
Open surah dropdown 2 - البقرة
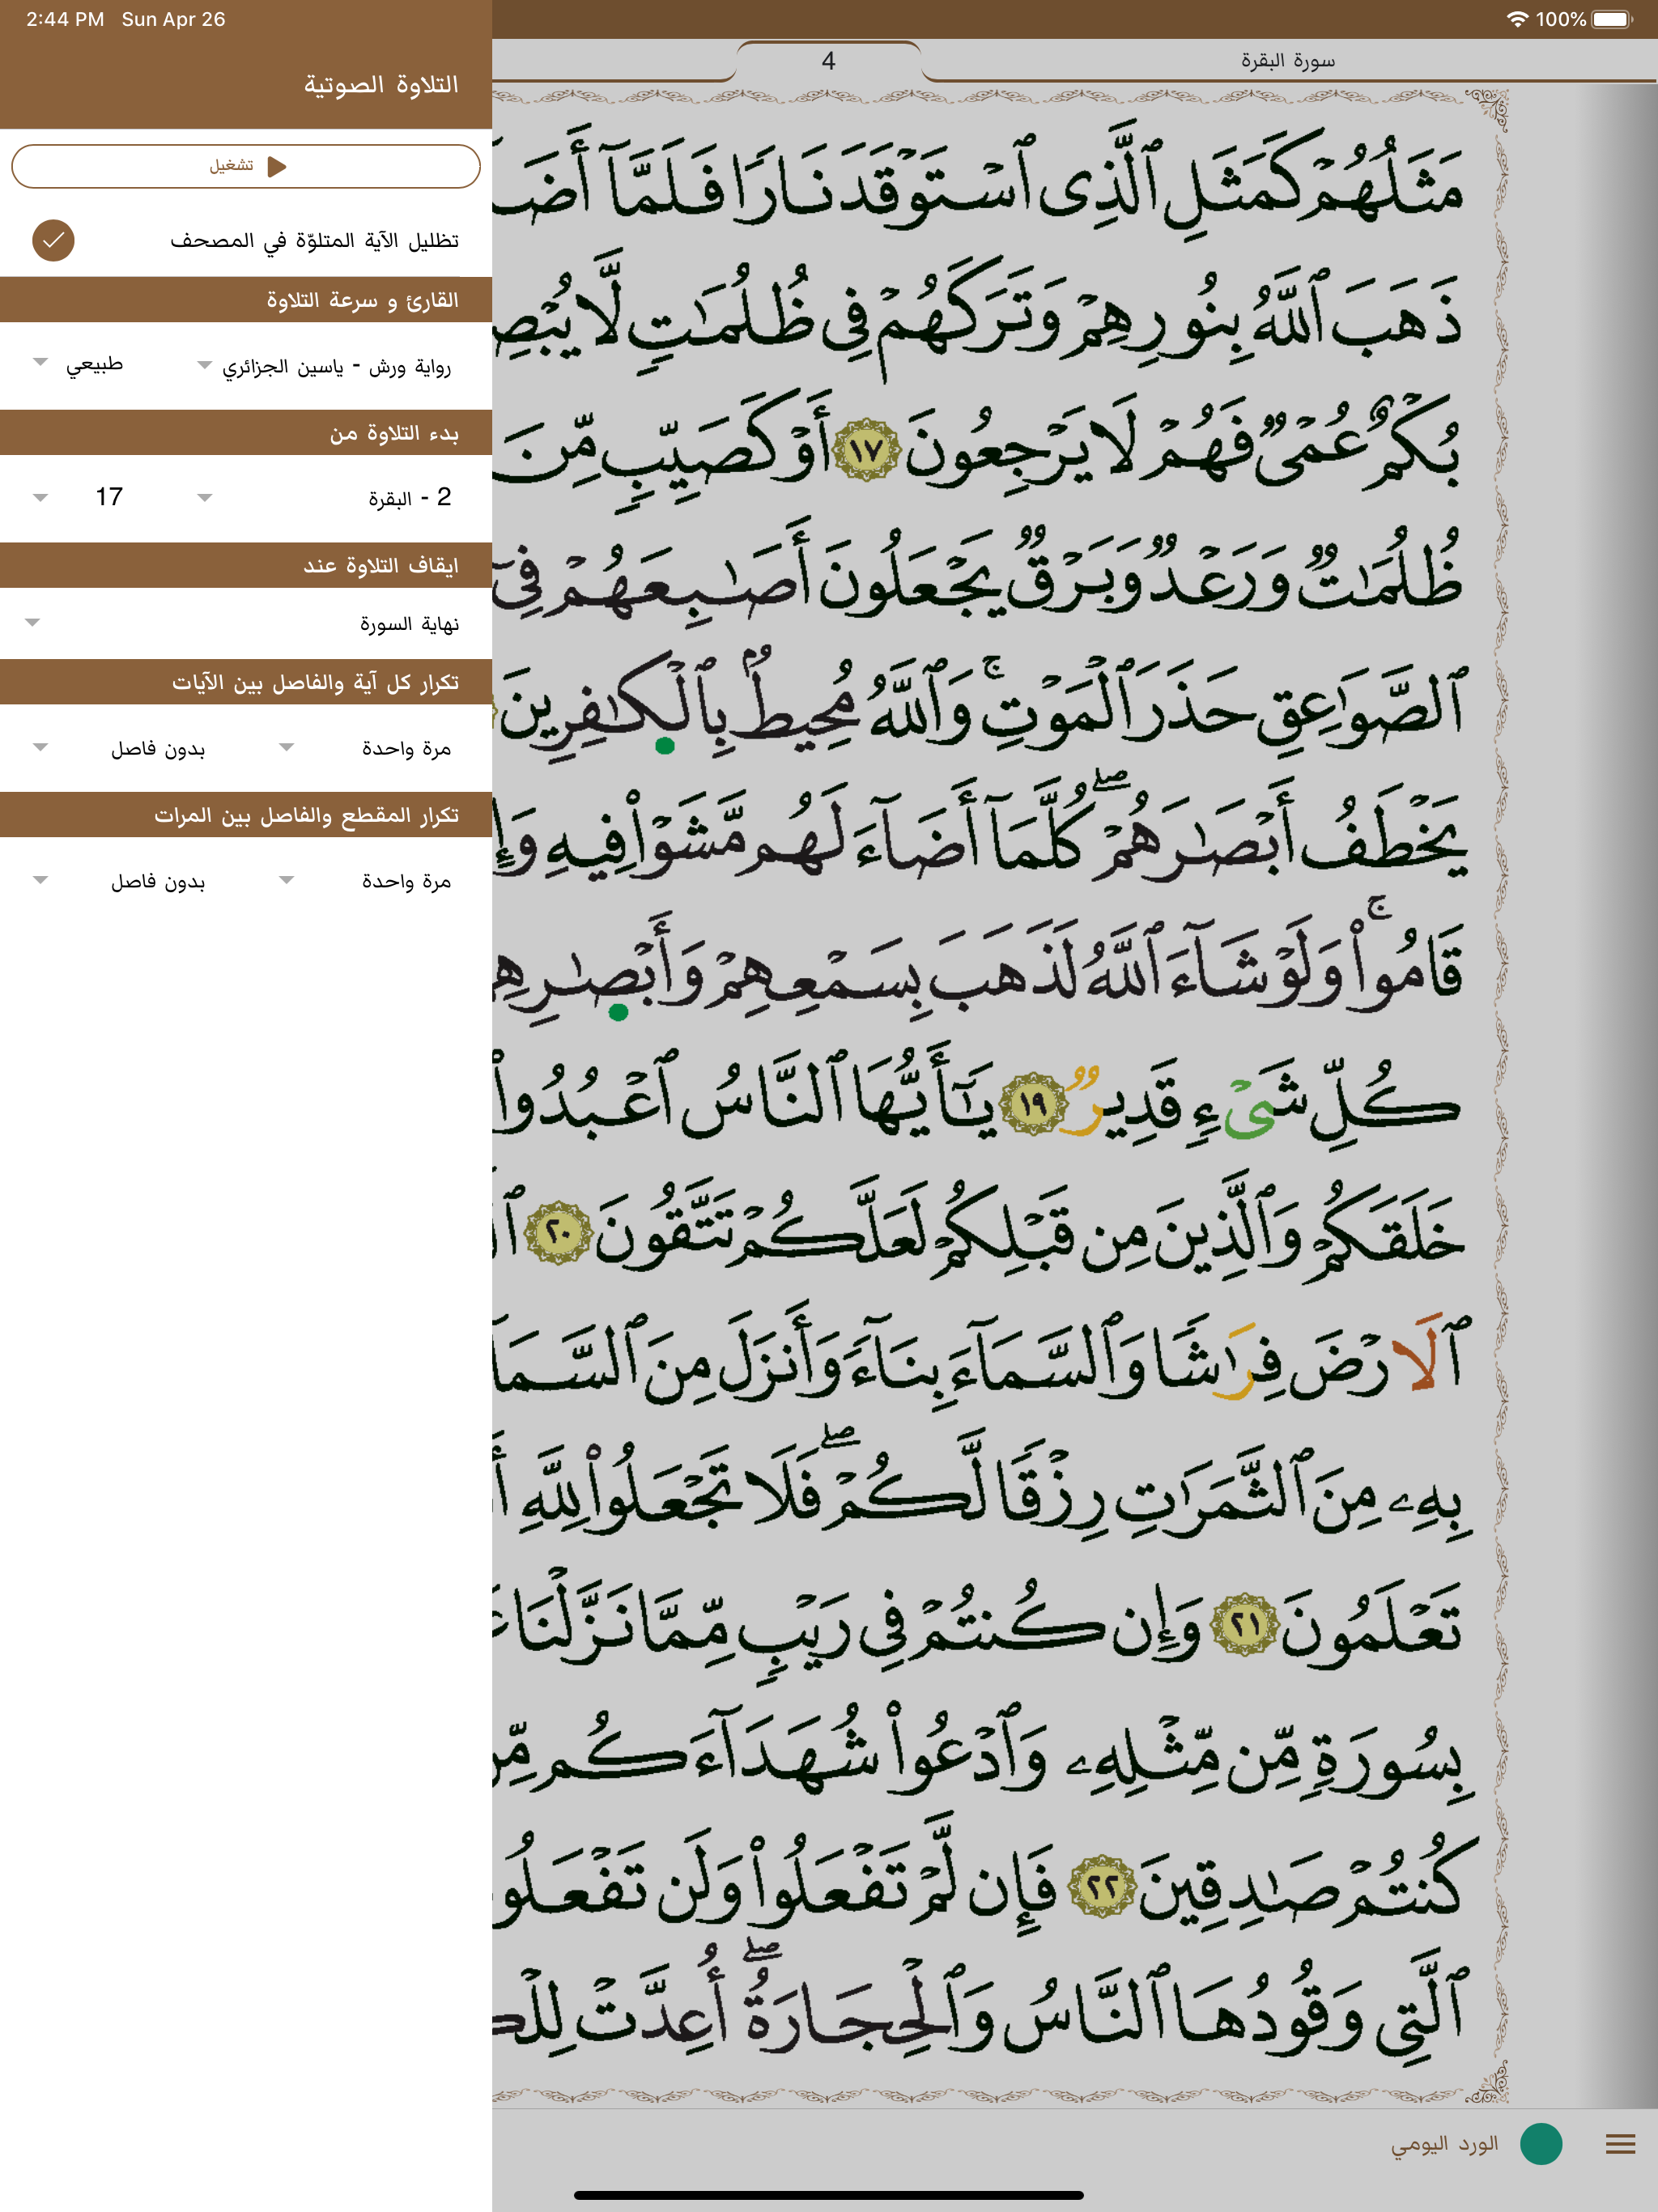(x=324, y=498)
